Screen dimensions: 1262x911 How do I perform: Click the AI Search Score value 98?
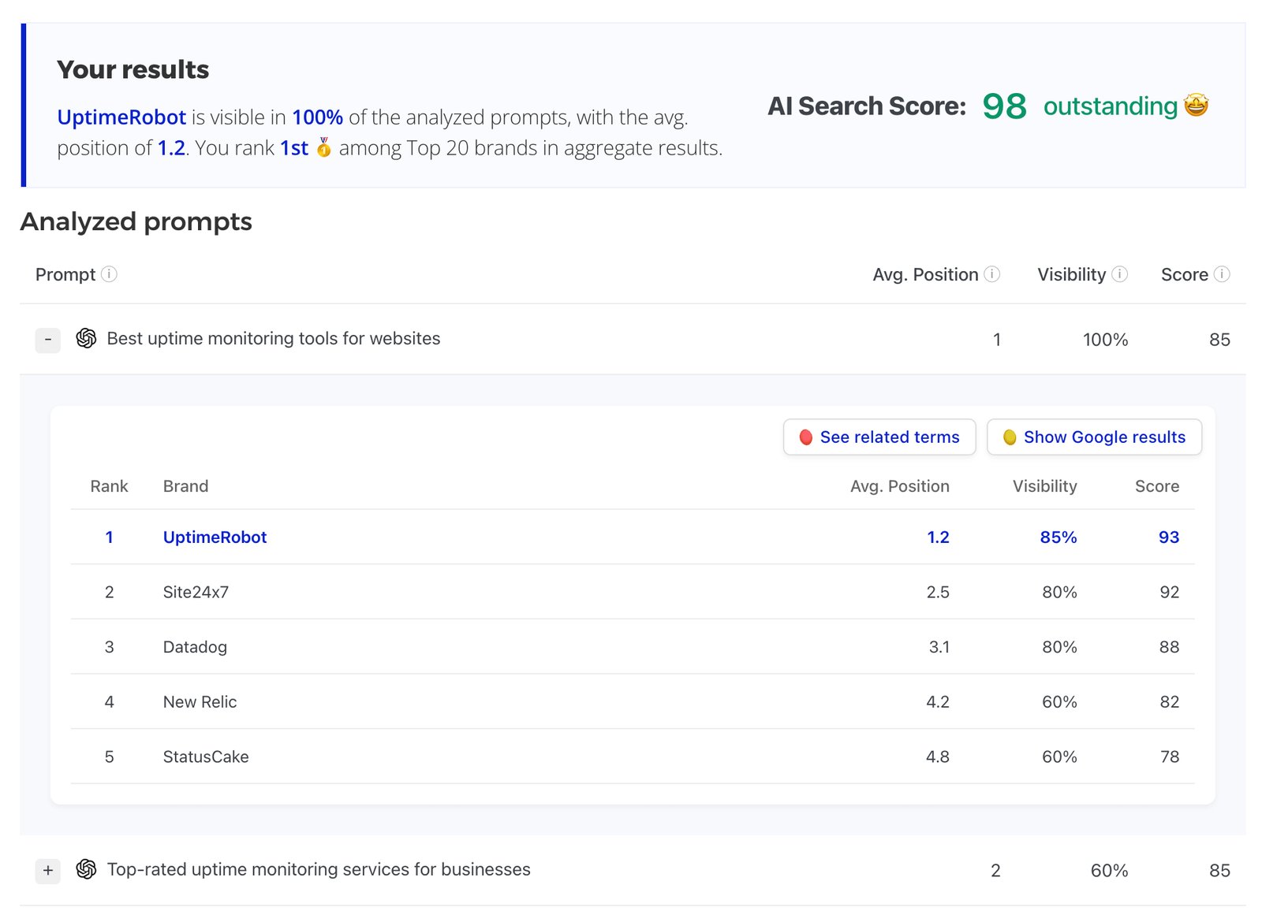1004,106
